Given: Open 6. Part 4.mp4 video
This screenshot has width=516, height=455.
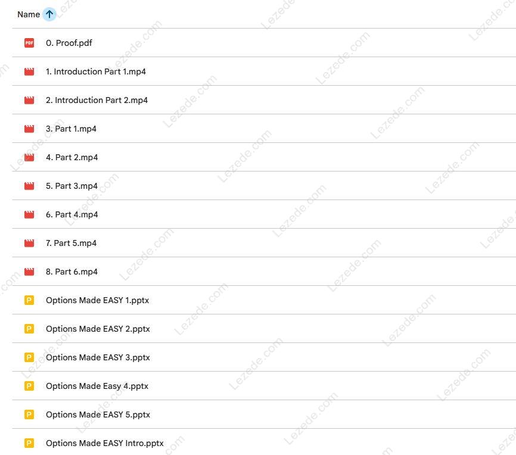Looking at the screenshot, I should (x=72, y=214).
